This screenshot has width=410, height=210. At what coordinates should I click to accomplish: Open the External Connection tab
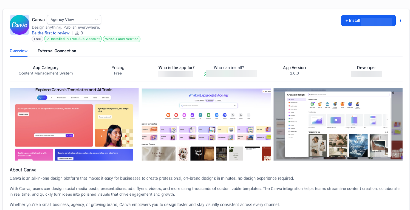pyautogui.click(x=57, y=51)
